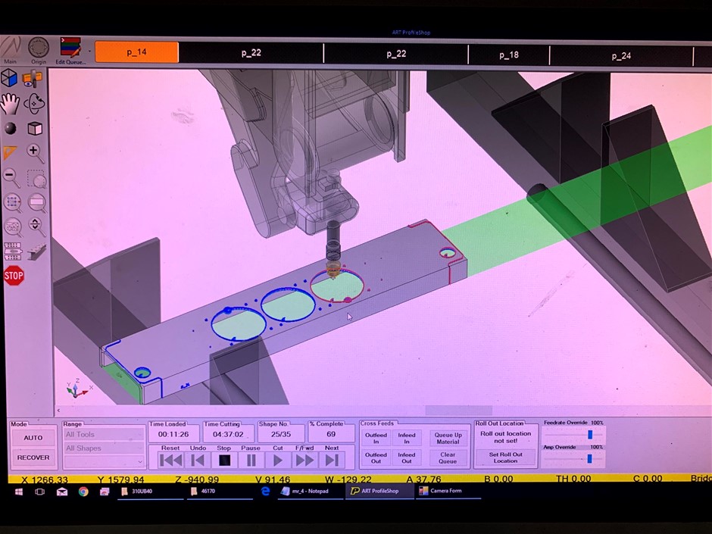Screen dimensions: 712x534
Task: Open the Edit Queue icon
Action: click(x=70, y=51)
